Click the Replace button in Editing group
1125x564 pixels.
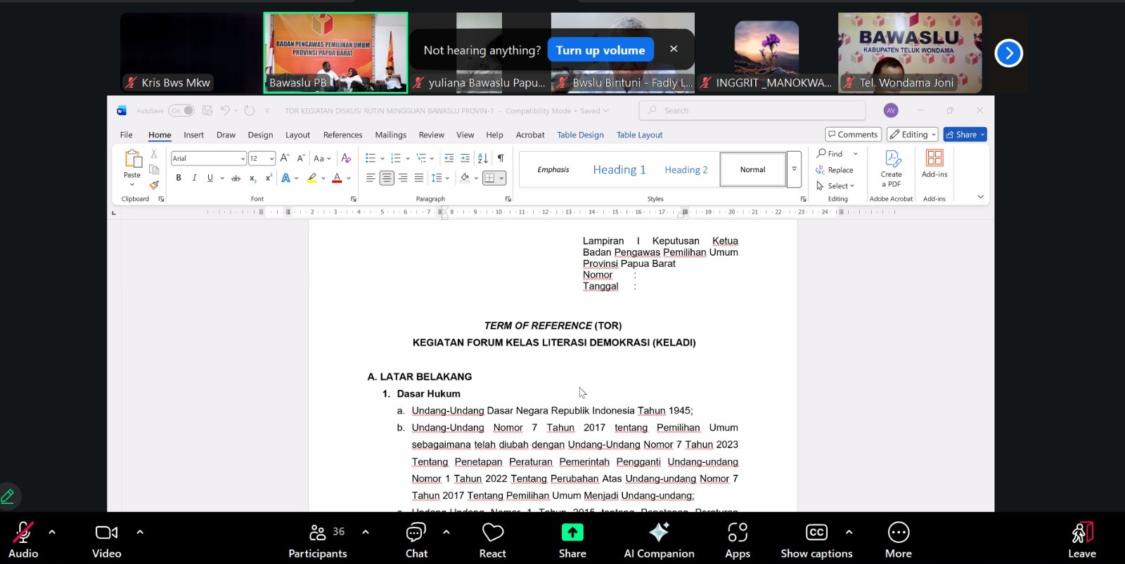[835, 170]
